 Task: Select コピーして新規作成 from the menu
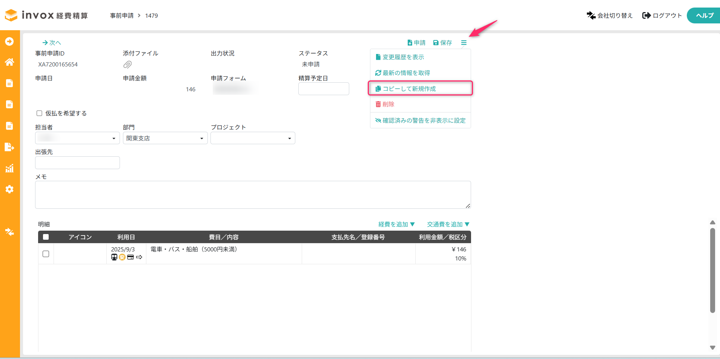[409, 89]
